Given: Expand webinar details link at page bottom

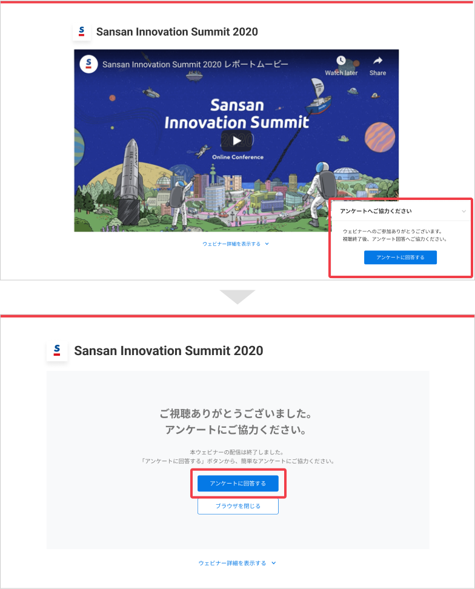Looking at the screenshot, I should pyautogui.click(x=233, y=563).
